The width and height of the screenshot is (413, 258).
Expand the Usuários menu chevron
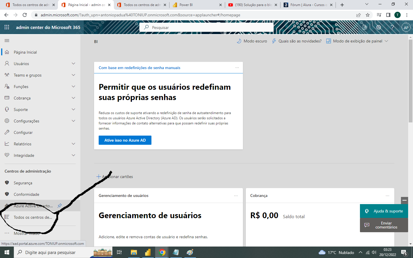(x=73, y=64)
